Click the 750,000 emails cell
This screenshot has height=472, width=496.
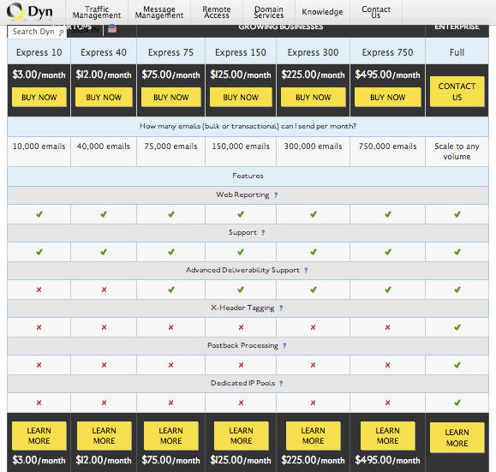tap(387, 152)
